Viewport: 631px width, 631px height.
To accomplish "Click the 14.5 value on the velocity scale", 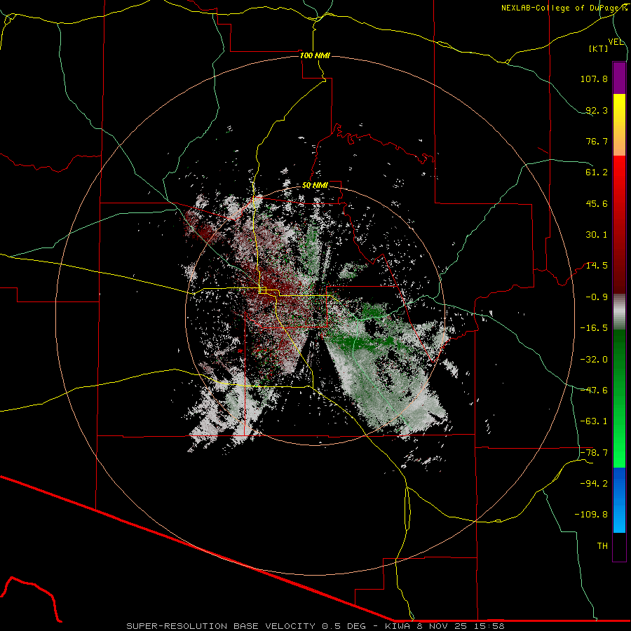I will [x=597, y=266].
